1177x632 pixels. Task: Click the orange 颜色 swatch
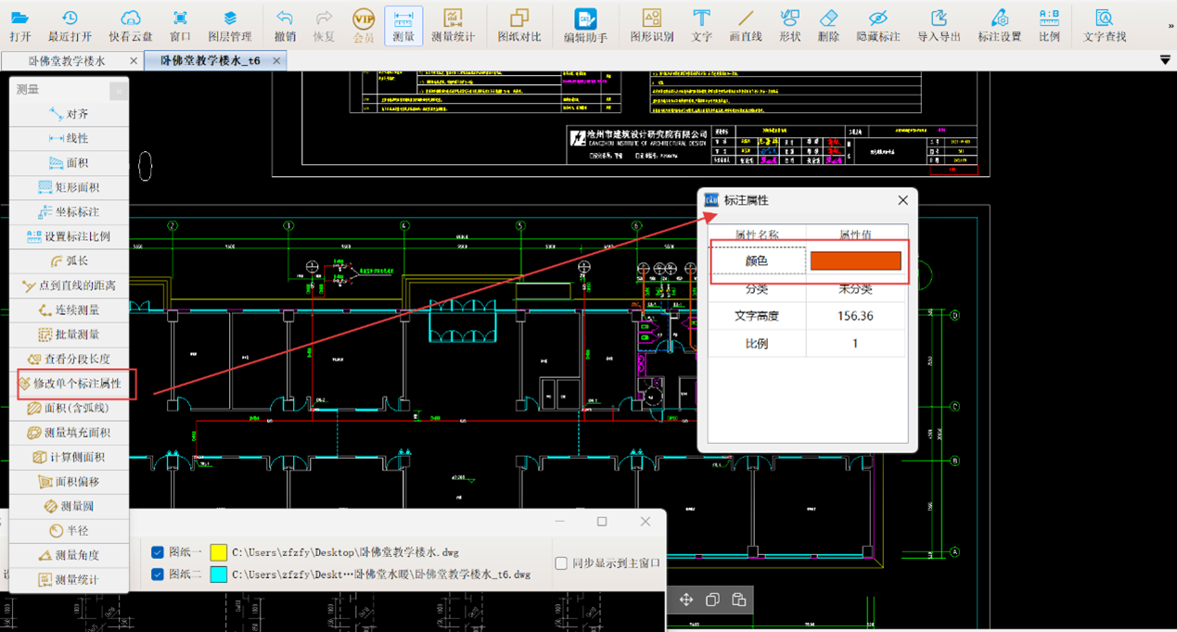[855, 261]
